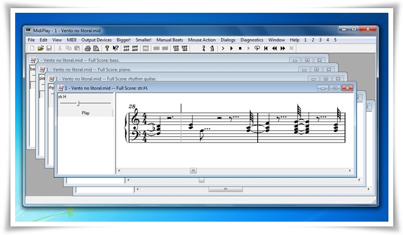Open the Dialogs menu
Image resolution: width=403 pixels, height=235 pixels.
click(x=228, y=40)
